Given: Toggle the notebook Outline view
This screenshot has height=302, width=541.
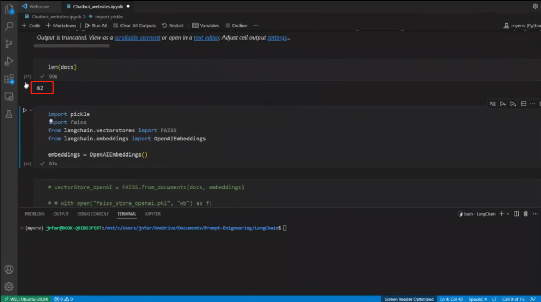Looking at the screenshot, I should coord(236,26).
